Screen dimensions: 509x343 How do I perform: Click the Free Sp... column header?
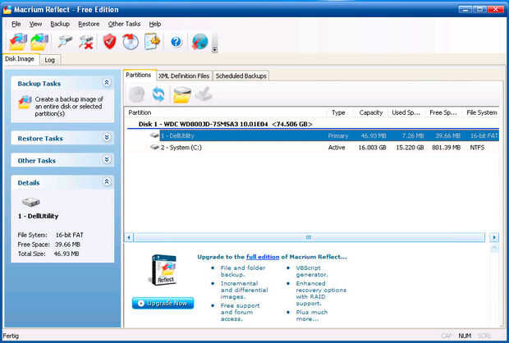pyautogui.click(x=443, y=112)
